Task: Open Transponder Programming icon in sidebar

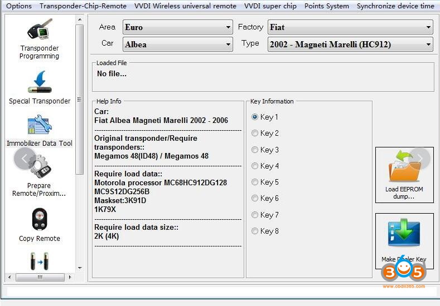Action: coord(40,29)
